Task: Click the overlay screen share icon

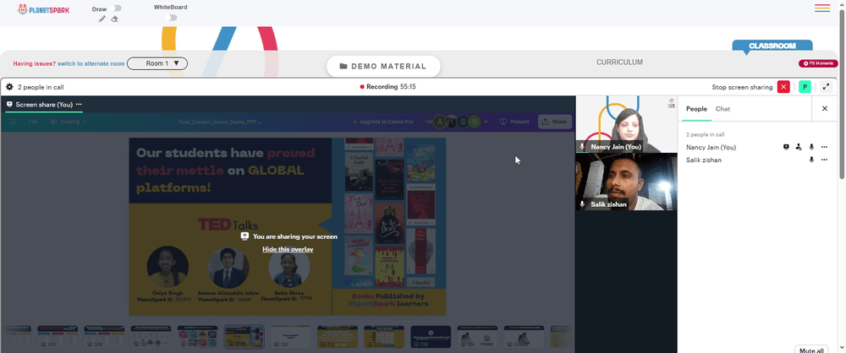Action: pyautogui.click(x=244, y=236)
